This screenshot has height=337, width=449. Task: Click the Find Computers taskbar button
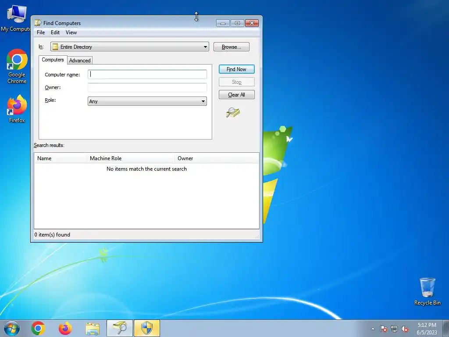(120, 328)
